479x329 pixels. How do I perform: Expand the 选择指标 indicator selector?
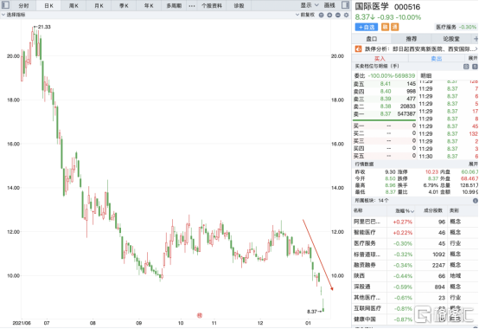[14, 15]
